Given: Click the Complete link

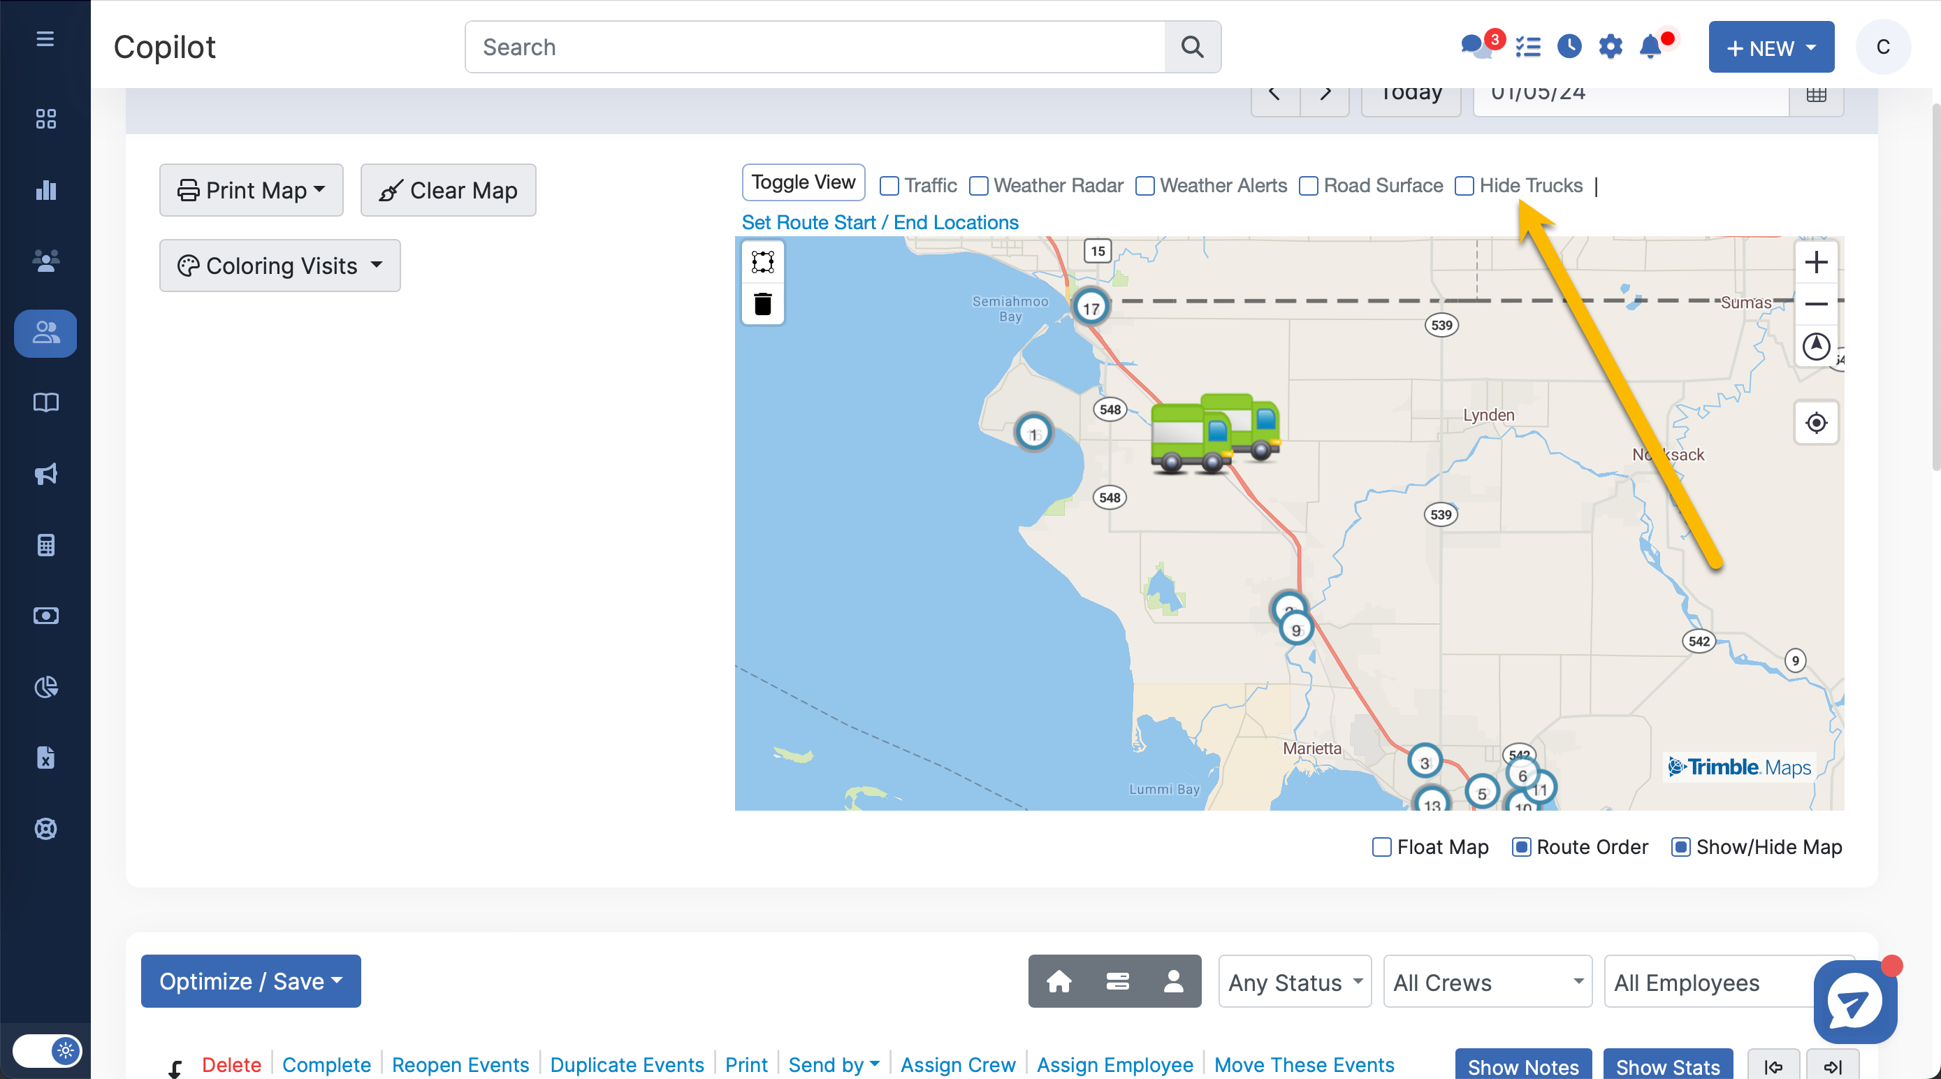Looking at the screenshot, I should [326, 1065].
